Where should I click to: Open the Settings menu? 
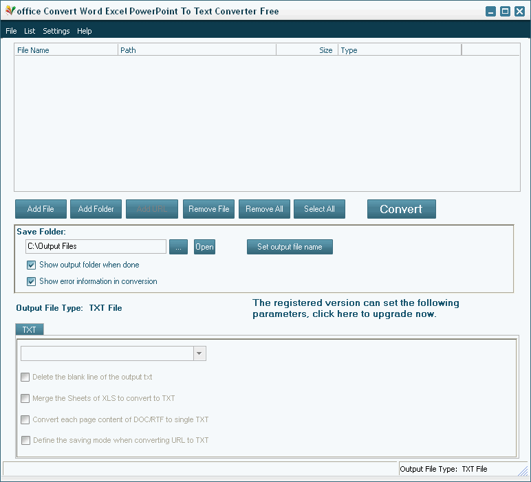coord(56,31)
